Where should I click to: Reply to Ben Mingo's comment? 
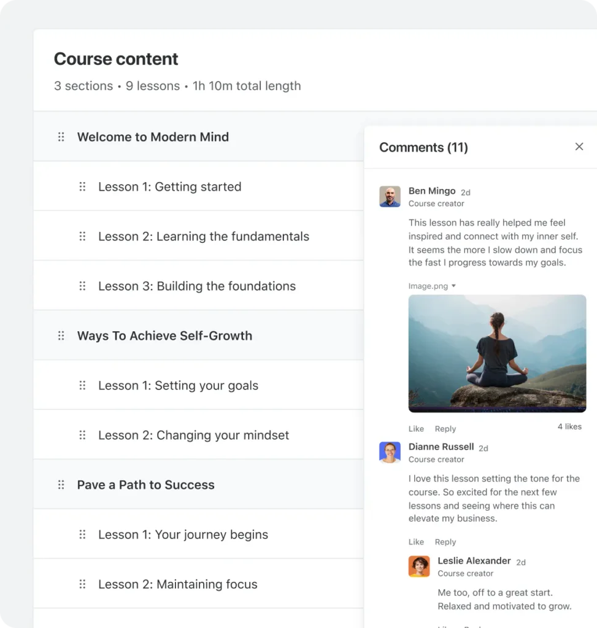click(445, 429)
